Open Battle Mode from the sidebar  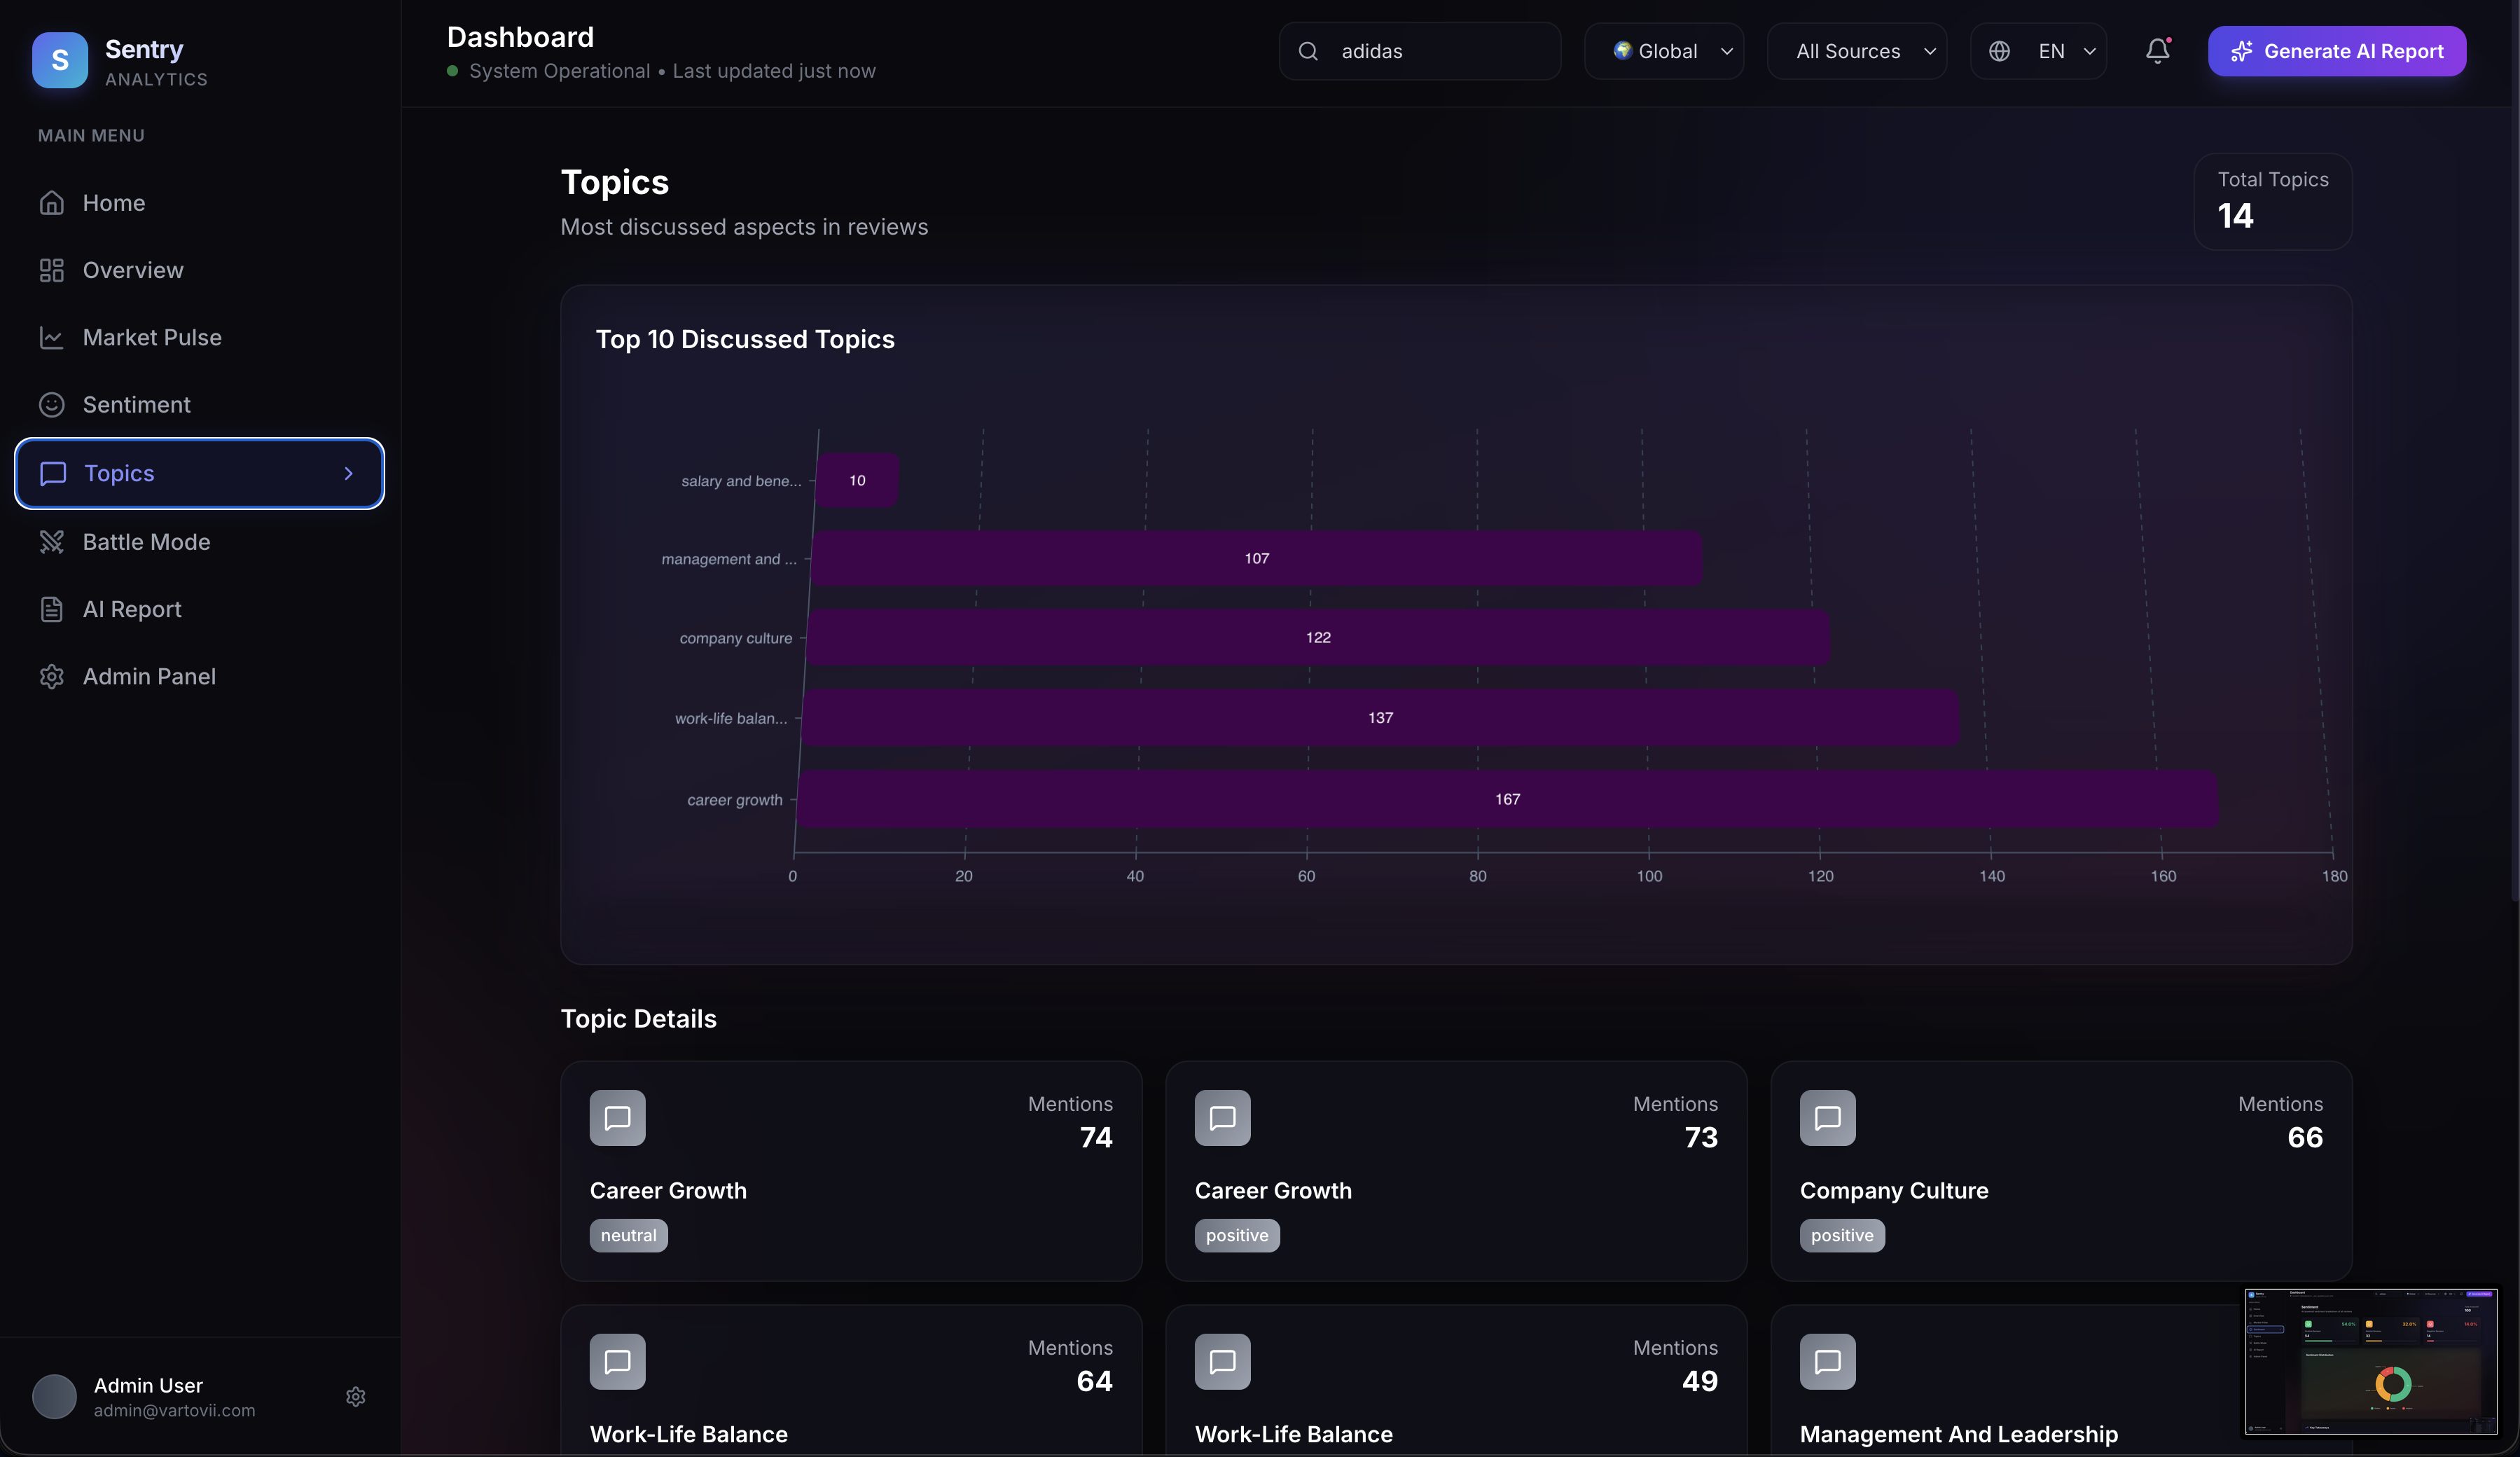(146, 542)
